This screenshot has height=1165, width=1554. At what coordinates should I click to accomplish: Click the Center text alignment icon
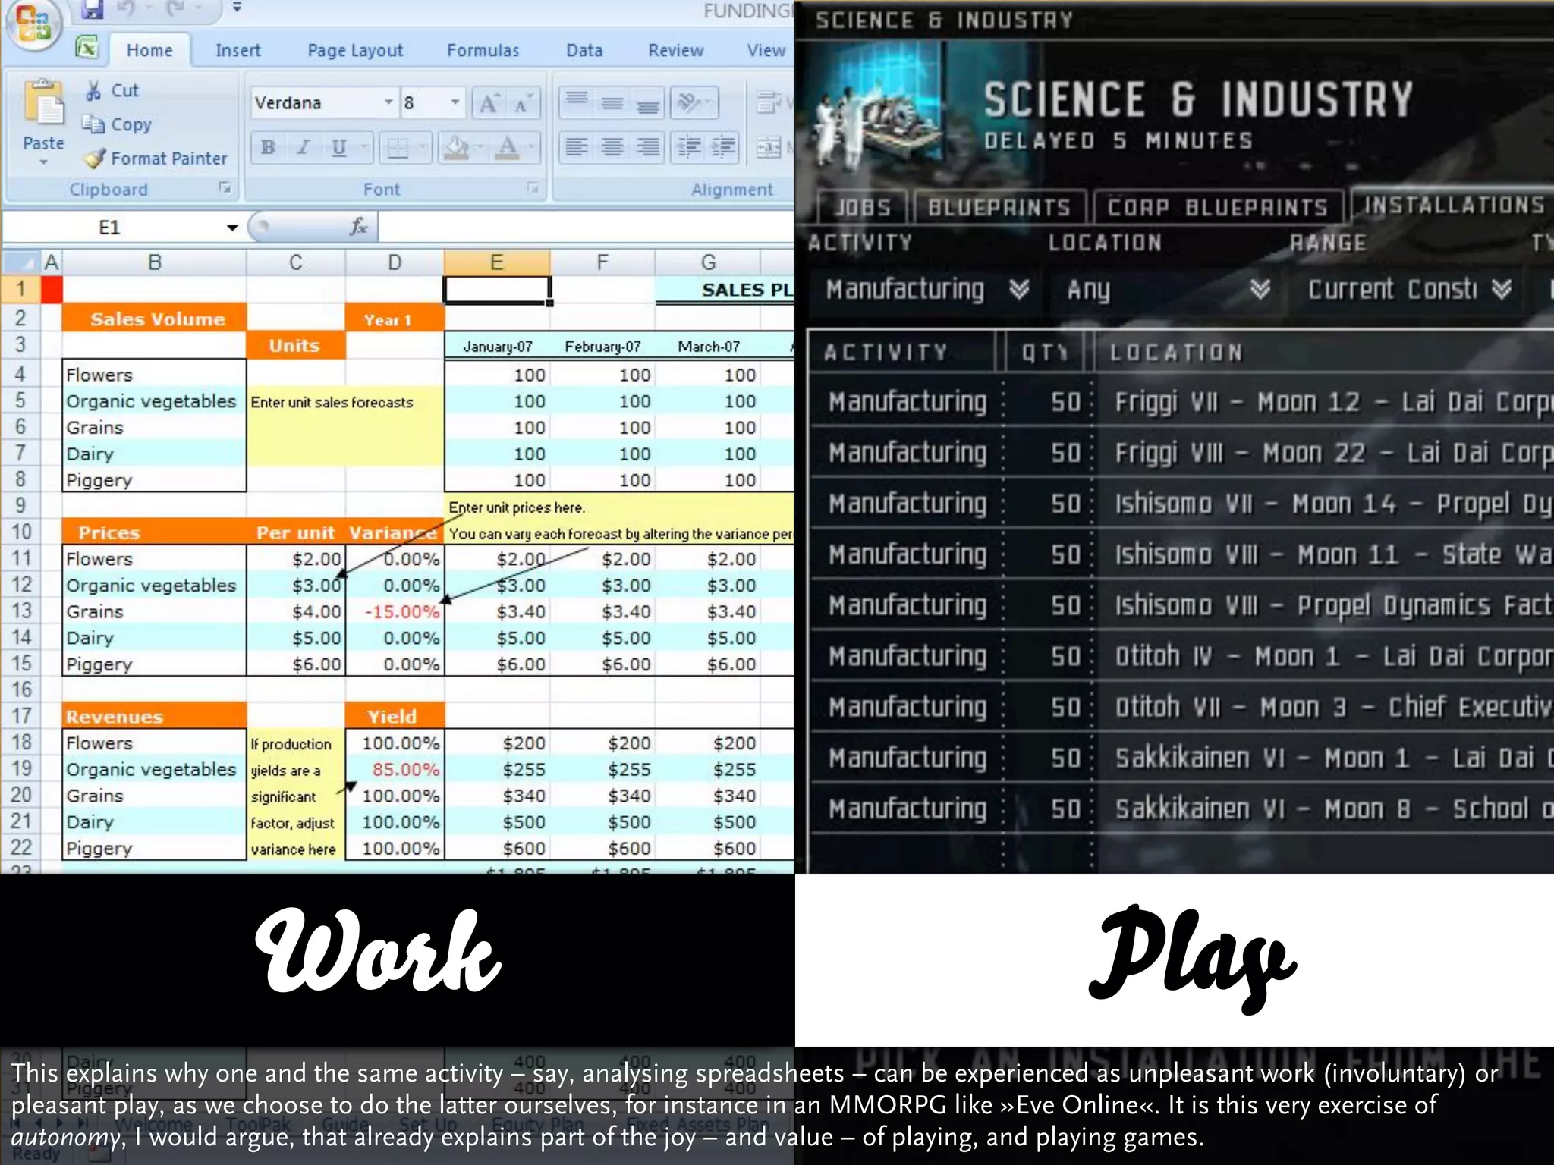(x=612, y=147)
